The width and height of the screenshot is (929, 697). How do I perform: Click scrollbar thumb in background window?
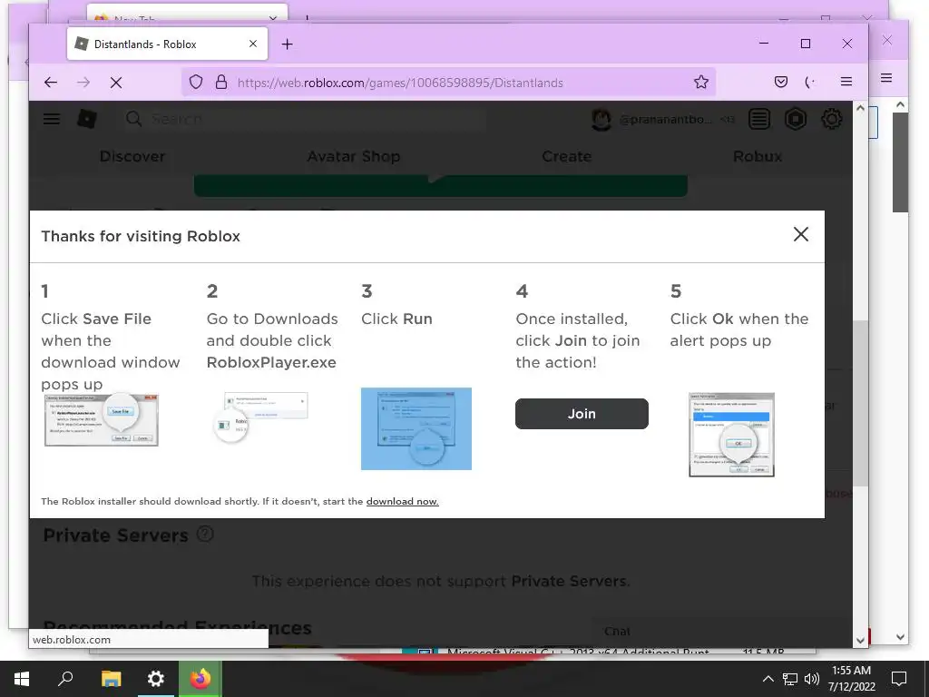click(901, 162)
